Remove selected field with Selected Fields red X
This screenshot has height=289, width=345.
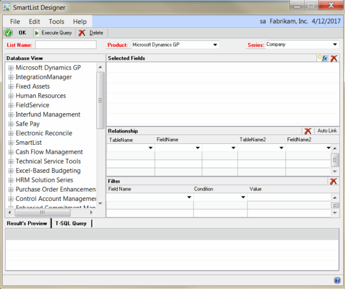pyautogui.click(x=334, y=58)
